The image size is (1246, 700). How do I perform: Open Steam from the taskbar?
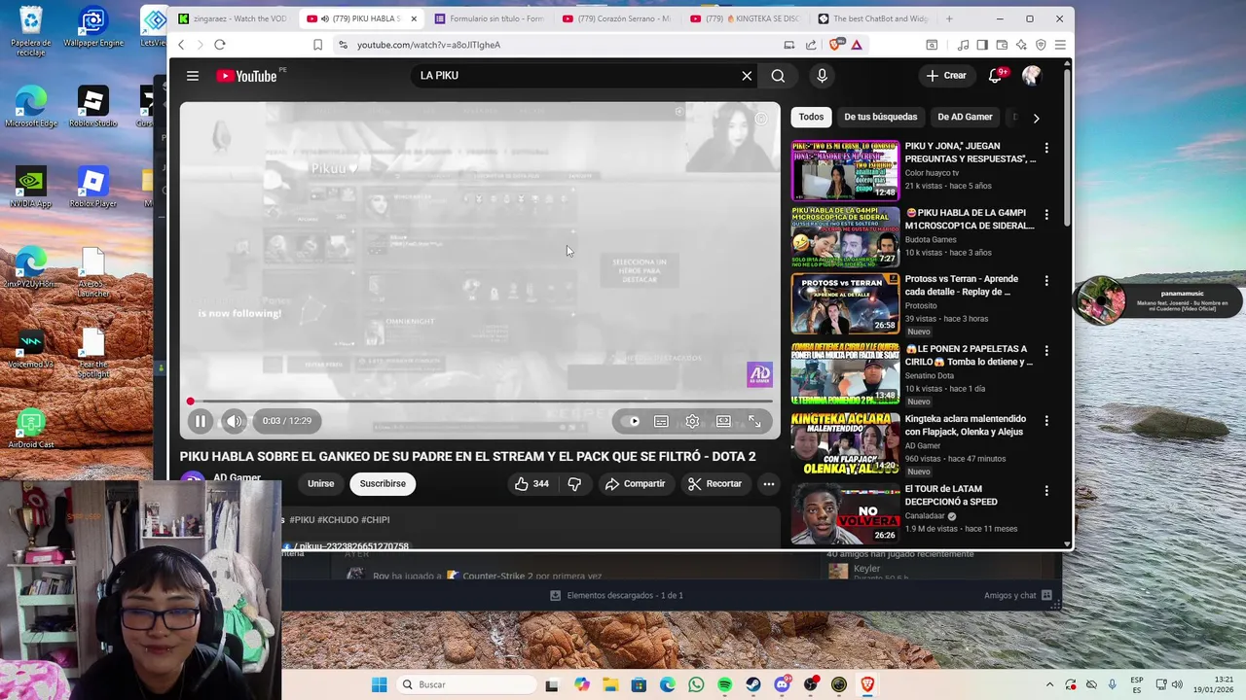(x=753, y=684)
